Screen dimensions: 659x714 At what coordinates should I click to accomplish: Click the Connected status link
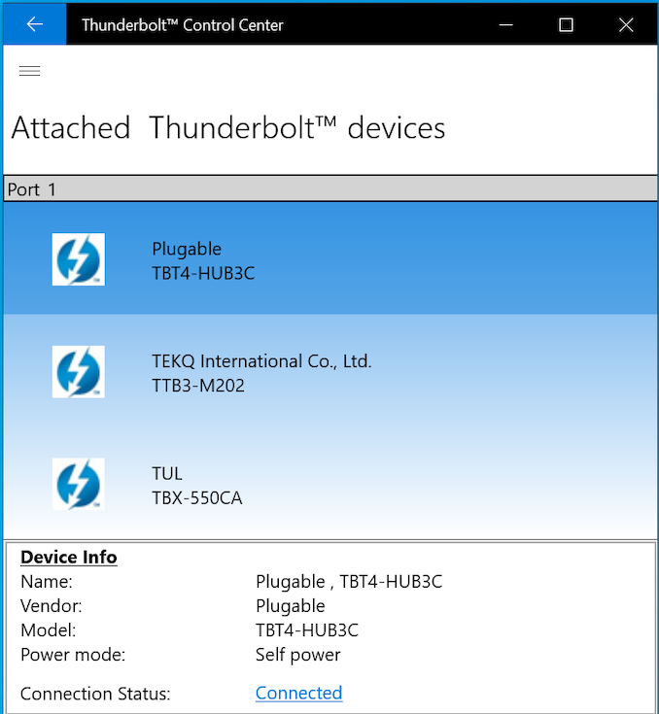click(x=298, y=693)
